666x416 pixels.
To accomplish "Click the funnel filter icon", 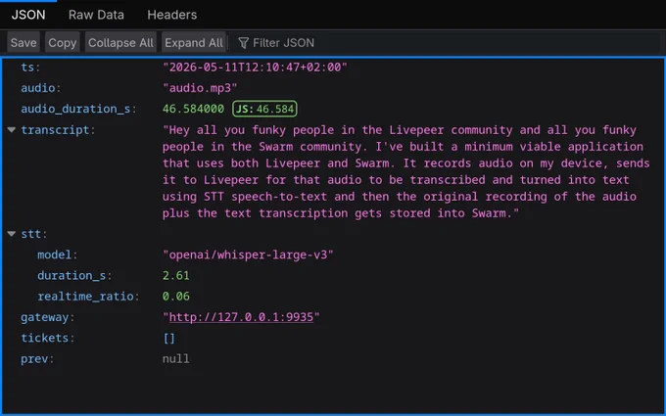I will 243,43.
